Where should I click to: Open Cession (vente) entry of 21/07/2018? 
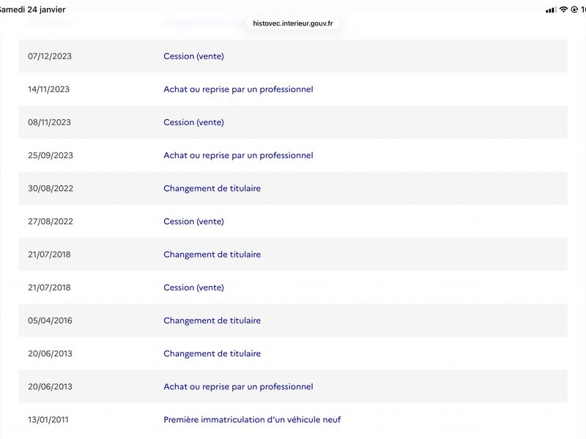(x=193, y=288)
